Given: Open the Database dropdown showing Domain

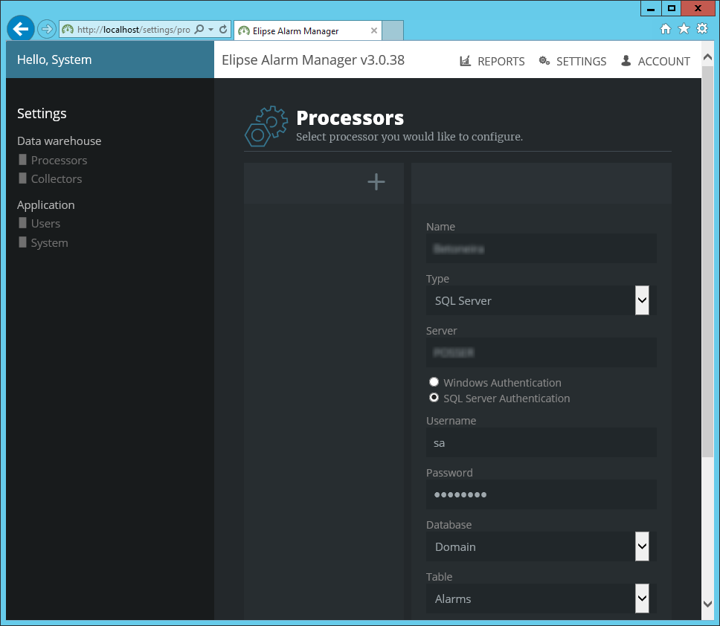Looking at the screenshot, I should 642,546.
